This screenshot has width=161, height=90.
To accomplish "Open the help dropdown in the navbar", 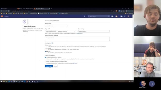I will coord(125,16).
